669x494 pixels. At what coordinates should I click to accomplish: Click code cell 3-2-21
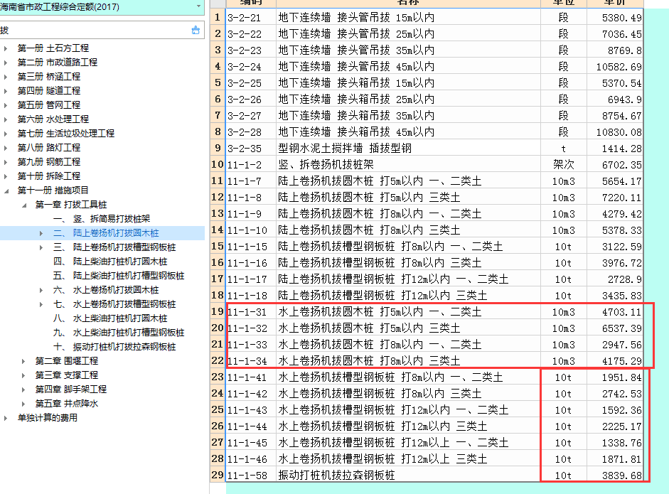point(251,18)
